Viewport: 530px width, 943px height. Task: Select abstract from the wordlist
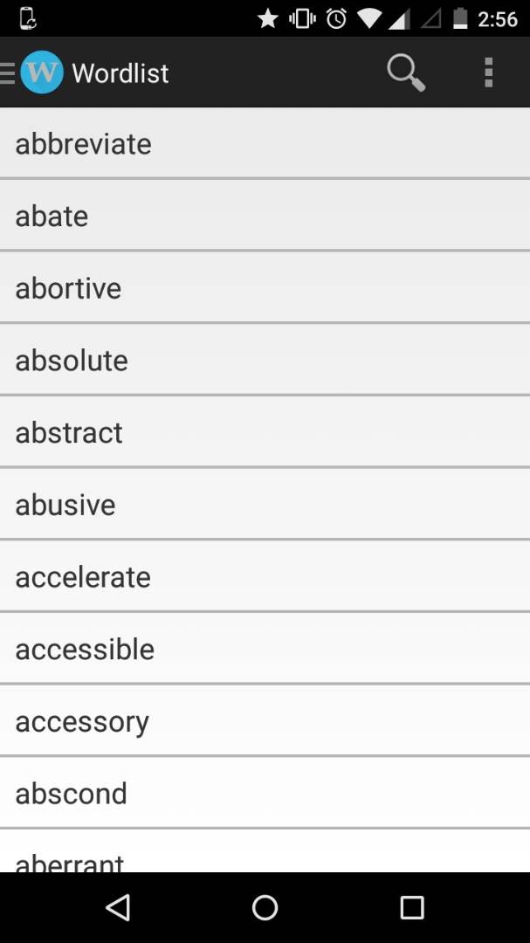click(69, 432)
